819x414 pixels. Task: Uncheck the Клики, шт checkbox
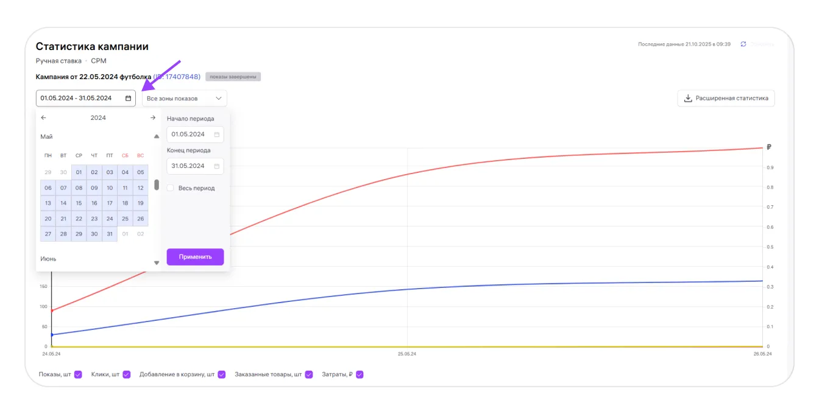pyautogui.click(x=126, y=374)
